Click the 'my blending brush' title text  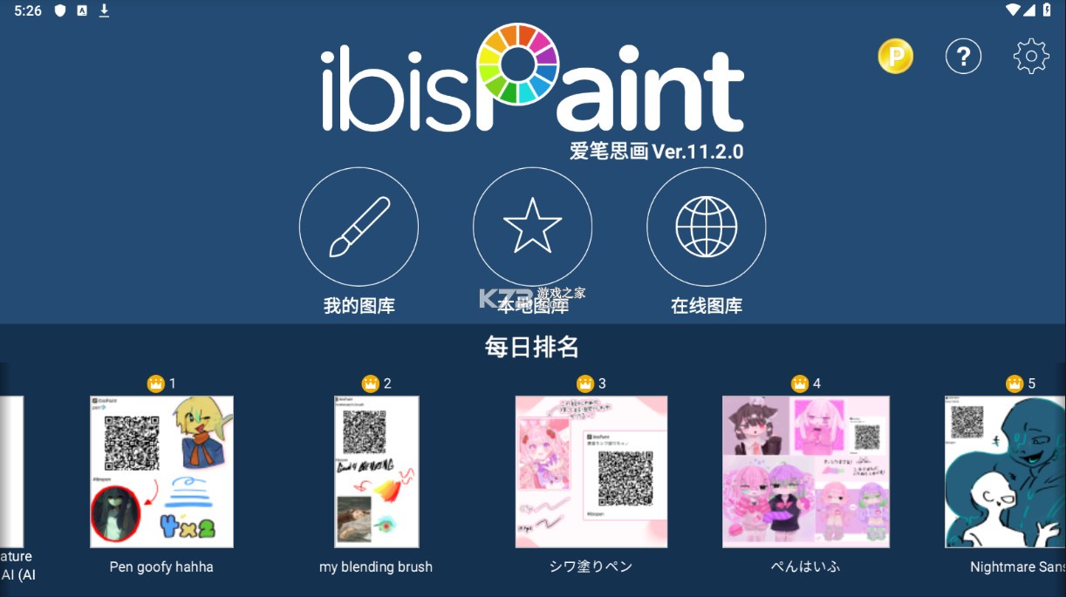[376, 566]
